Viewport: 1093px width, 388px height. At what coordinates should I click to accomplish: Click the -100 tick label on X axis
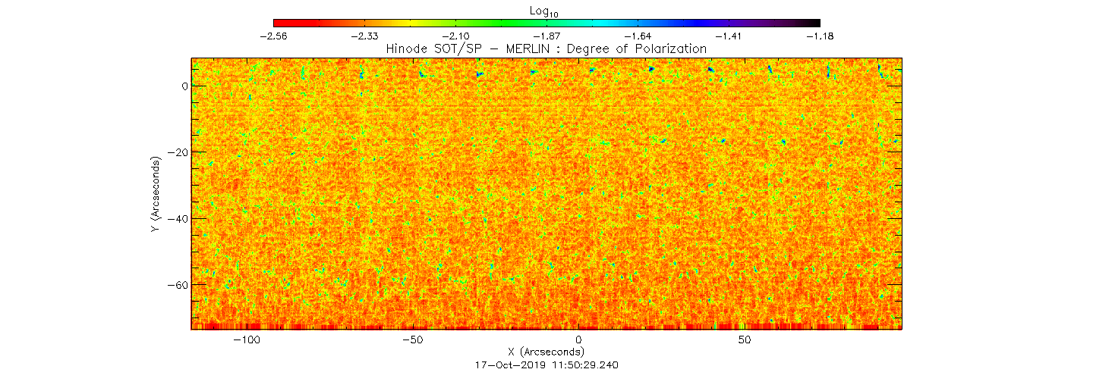246,340
